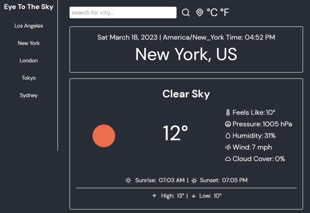Screen dimensions: 310x213
Task: Click the orange clear sky sun image
Action: [x=104, y=136]
